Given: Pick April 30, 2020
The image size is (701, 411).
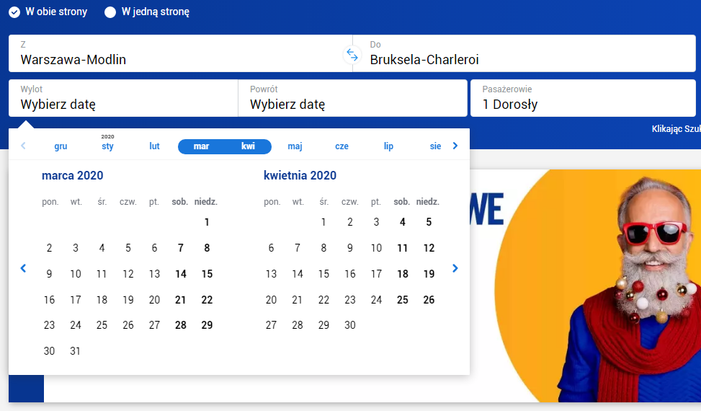Looking at the screenshot, I should click(350, 325).
